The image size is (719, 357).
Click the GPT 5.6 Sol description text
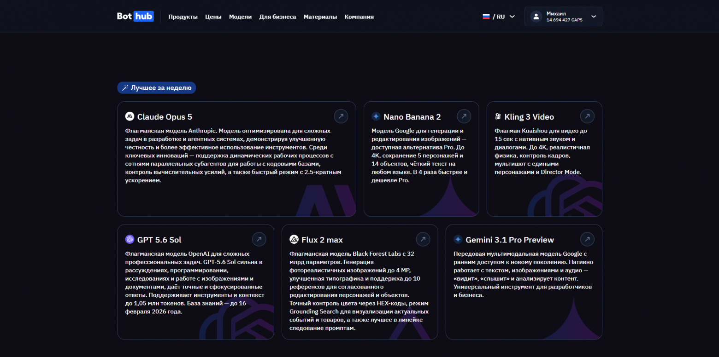pyautogui.click(x=194, y=282)
